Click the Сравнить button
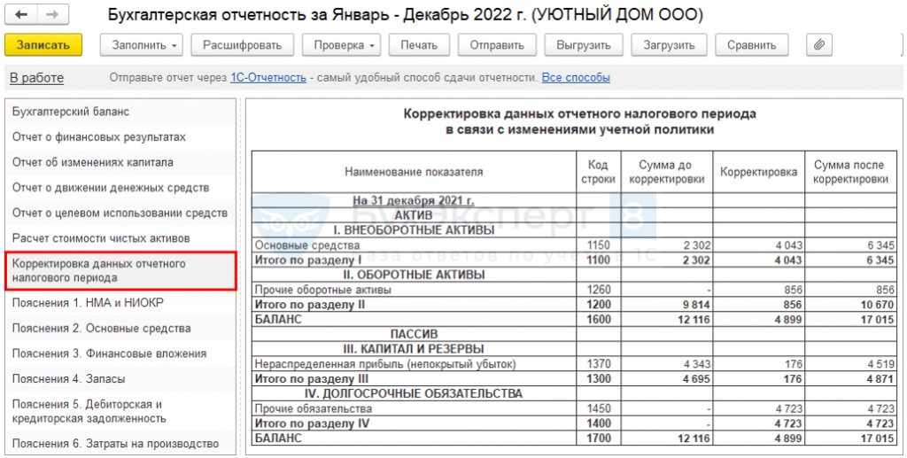907x458 pixels. point(752,45)
